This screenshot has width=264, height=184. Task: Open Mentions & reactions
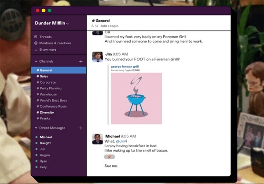tap(55, 43)
